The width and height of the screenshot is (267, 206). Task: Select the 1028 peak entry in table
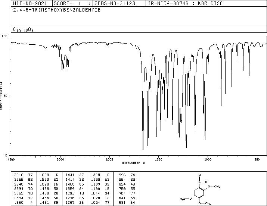click(100, 198)
